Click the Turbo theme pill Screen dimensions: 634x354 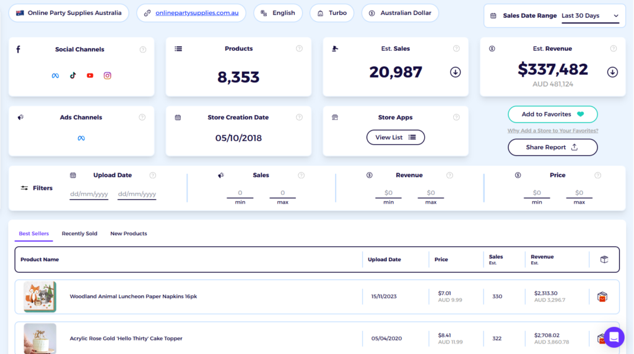point(332,13)
